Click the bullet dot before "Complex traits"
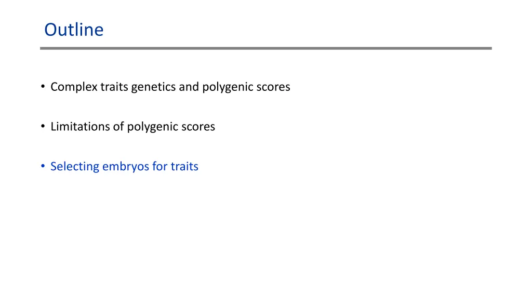Screen dimensions: 532x299 click(43, 87)
